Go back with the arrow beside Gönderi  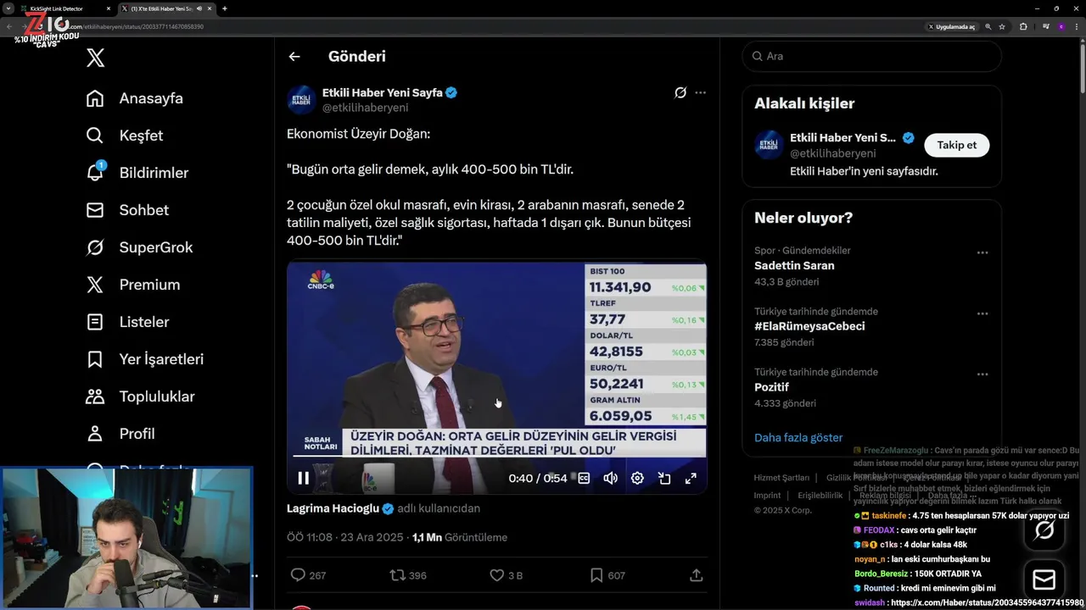pyautogui.click(x=294, y=57)
